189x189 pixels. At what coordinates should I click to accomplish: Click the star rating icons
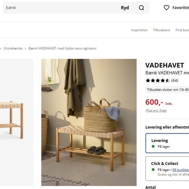(157, 80)
